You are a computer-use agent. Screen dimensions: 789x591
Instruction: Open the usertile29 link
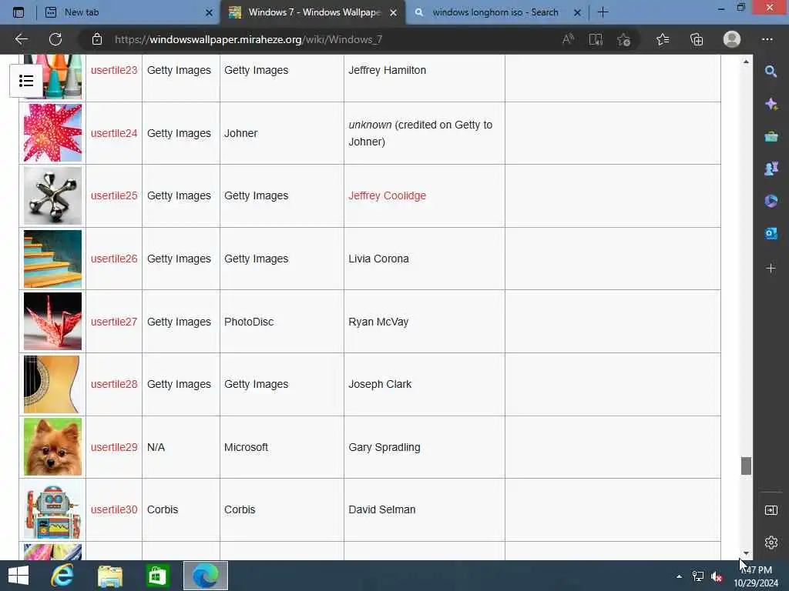coord(114,447)
